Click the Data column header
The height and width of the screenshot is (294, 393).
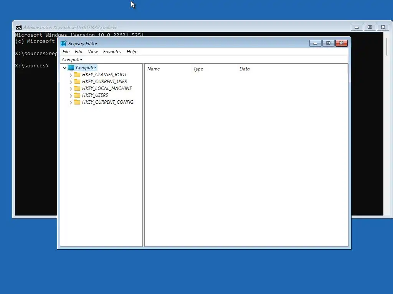[292, 69]
